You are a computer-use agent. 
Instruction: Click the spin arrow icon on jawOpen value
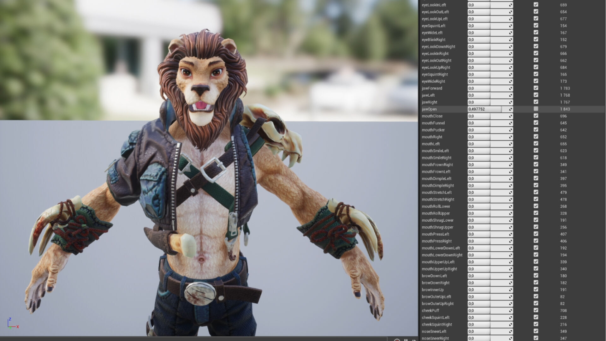click(510, 109)
